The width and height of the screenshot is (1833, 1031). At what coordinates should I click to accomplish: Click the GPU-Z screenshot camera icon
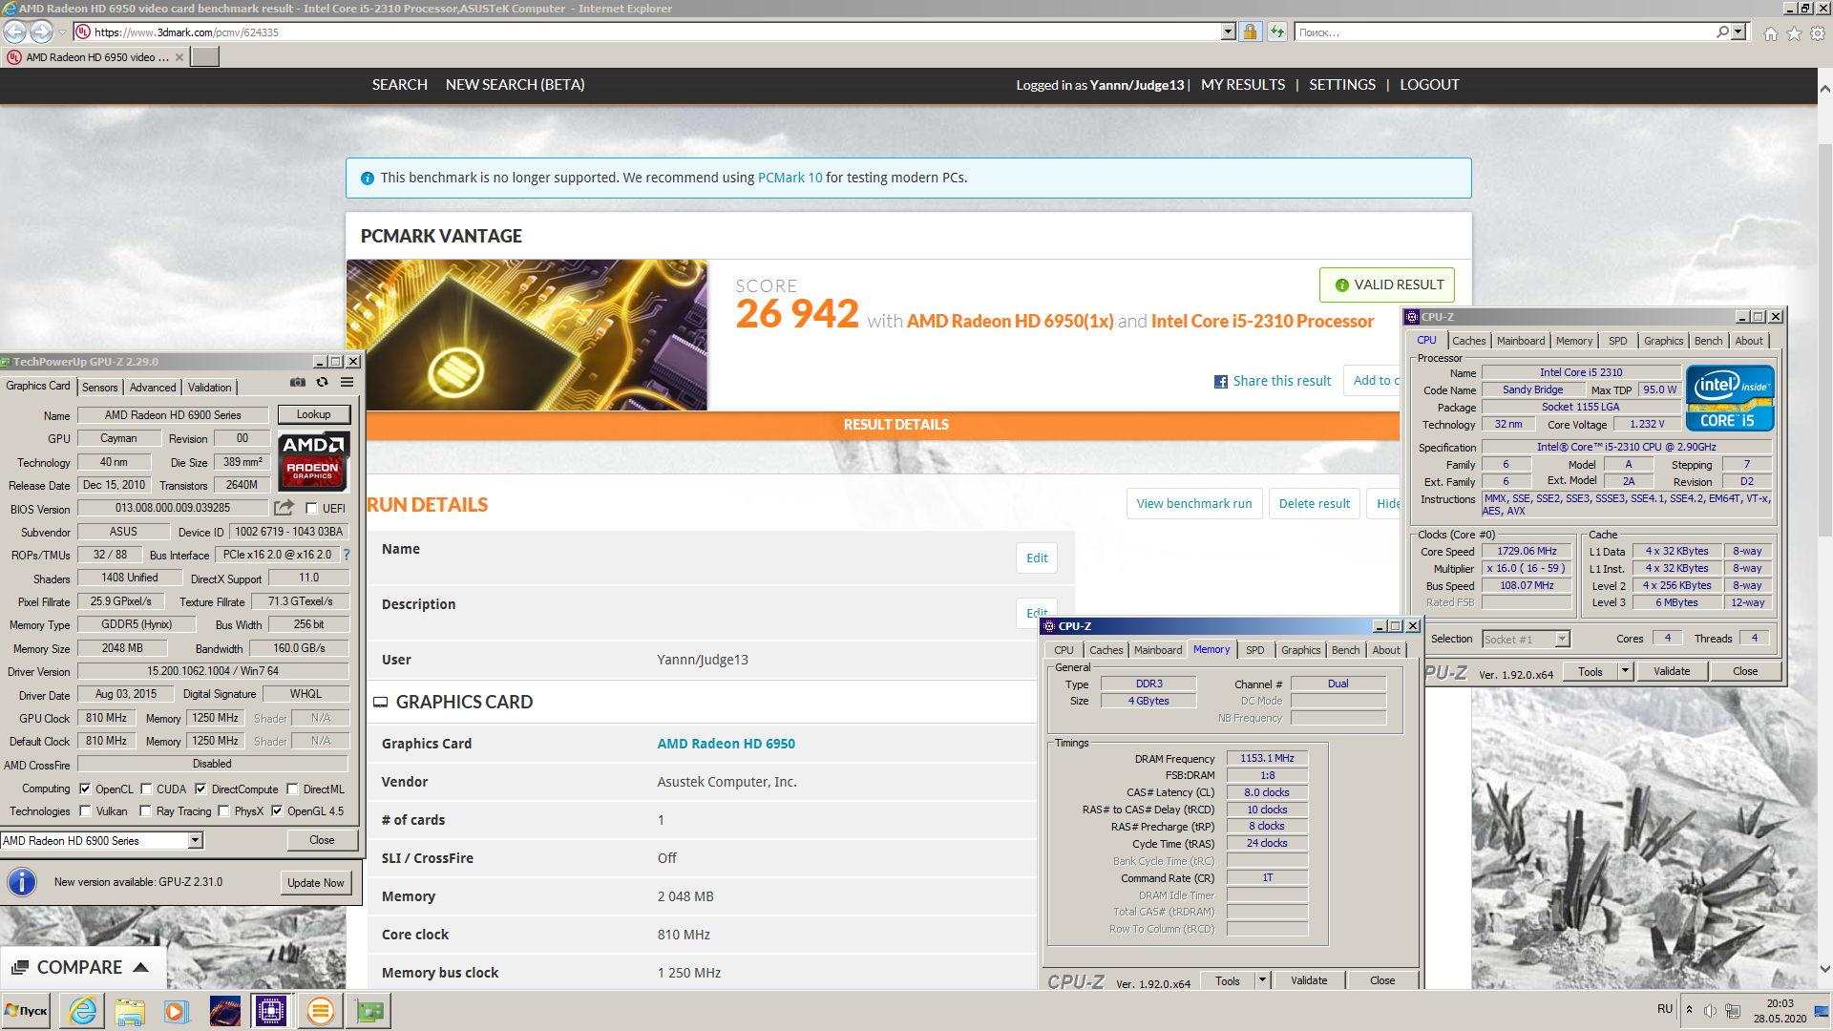click(298, 382)
